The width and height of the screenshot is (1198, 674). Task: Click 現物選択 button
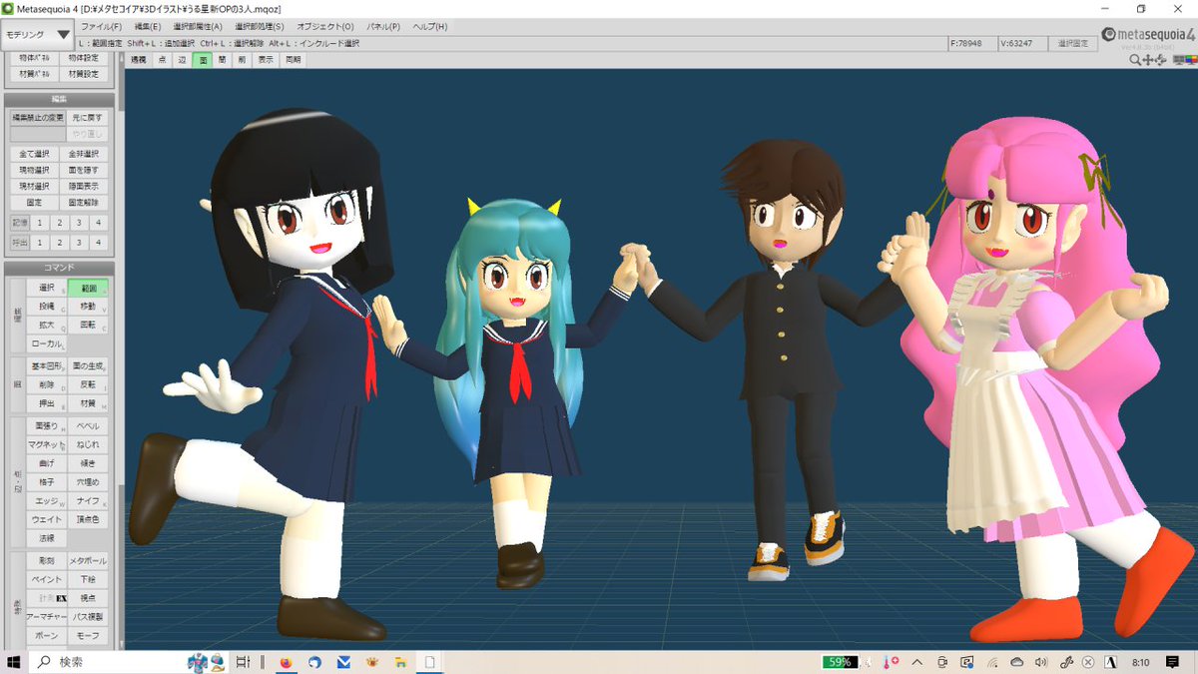click(x=33, y=170)
